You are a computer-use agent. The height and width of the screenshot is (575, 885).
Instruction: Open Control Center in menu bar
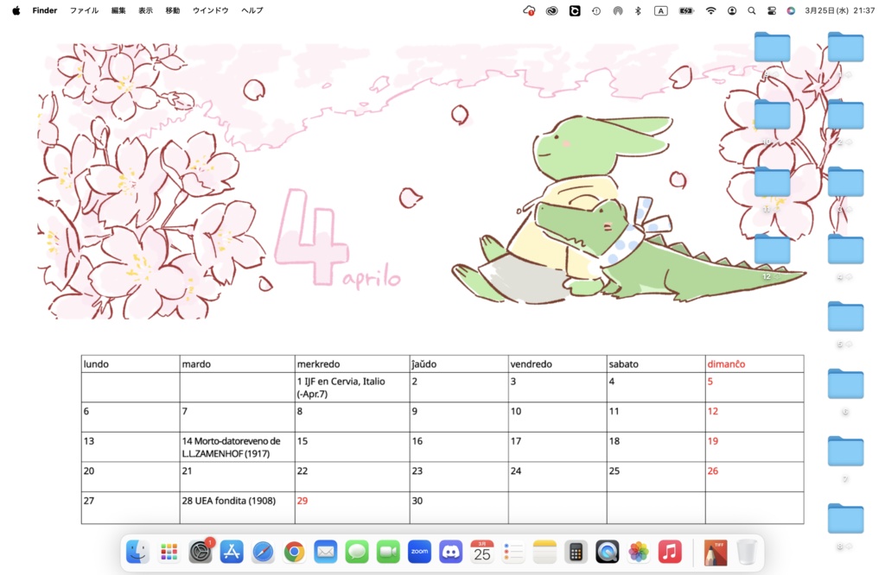(772, 10)
